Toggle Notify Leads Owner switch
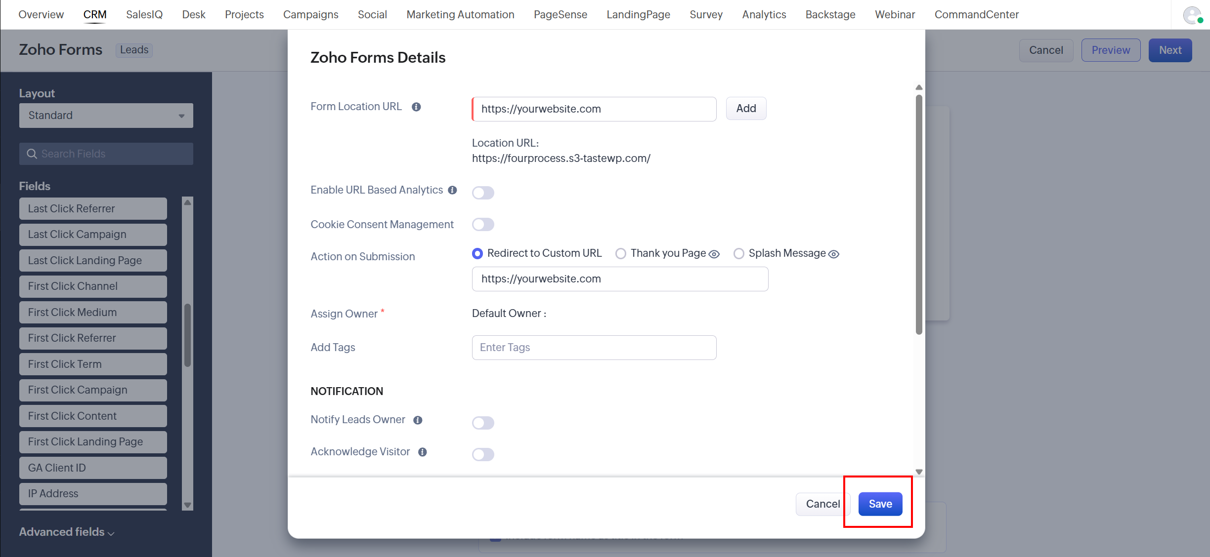 pos(483,423)
